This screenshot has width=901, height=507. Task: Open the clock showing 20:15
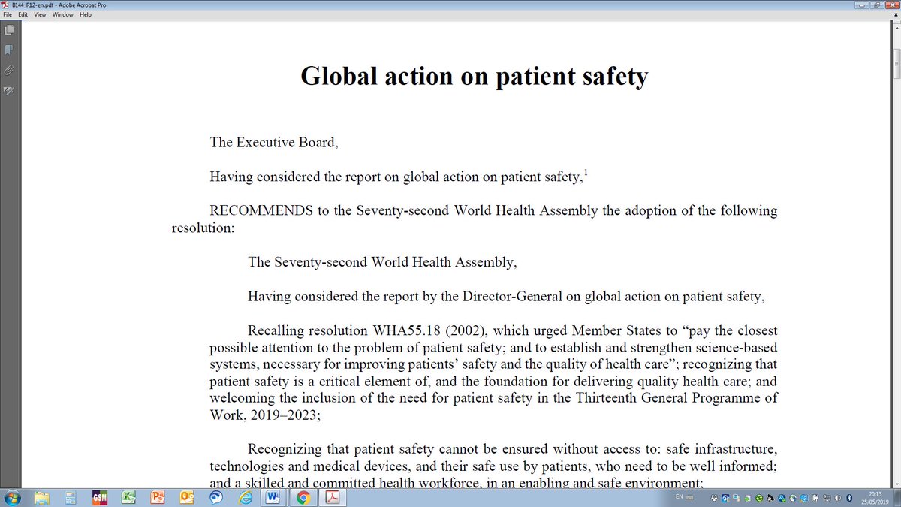pos(875,498)
